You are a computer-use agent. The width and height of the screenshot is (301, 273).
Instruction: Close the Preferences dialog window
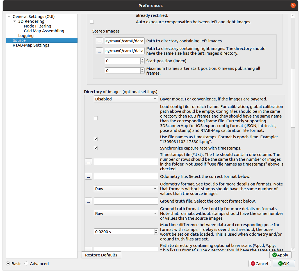(x=293, y=5)
